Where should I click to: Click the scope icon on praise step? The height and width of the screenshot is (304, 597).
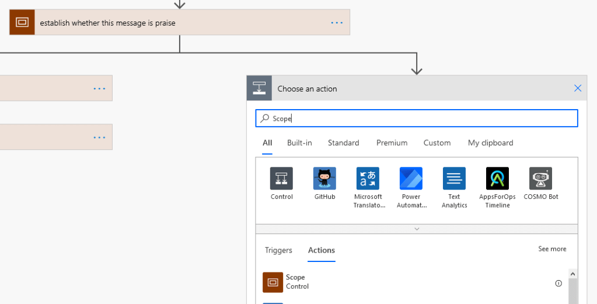coord(22,22)
